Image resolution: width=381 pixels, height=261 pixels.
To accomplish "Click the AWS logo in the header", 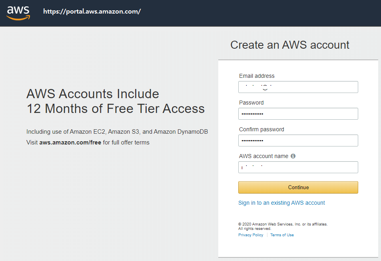I will (18, 13).
